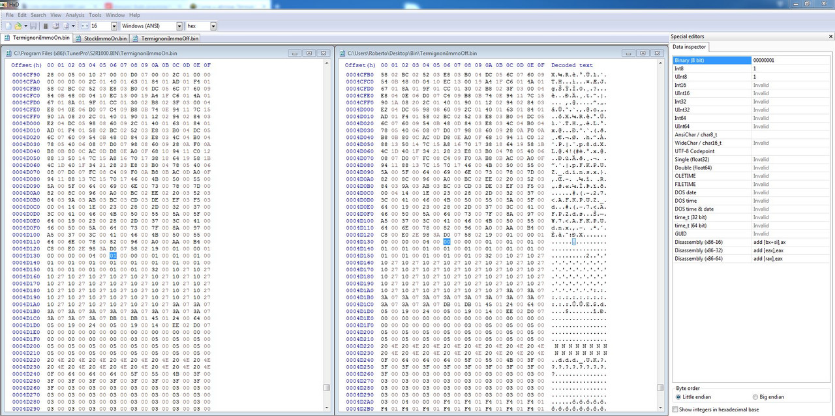Open the hex offset base dropdown

pos(213,26)
